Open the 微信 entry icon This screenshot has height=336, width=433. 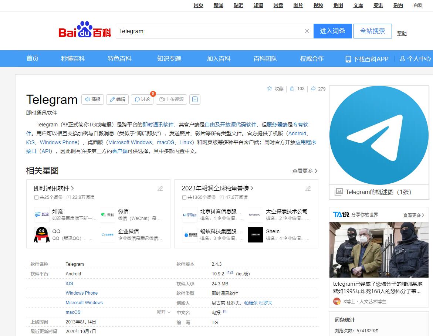click(108, 214)
